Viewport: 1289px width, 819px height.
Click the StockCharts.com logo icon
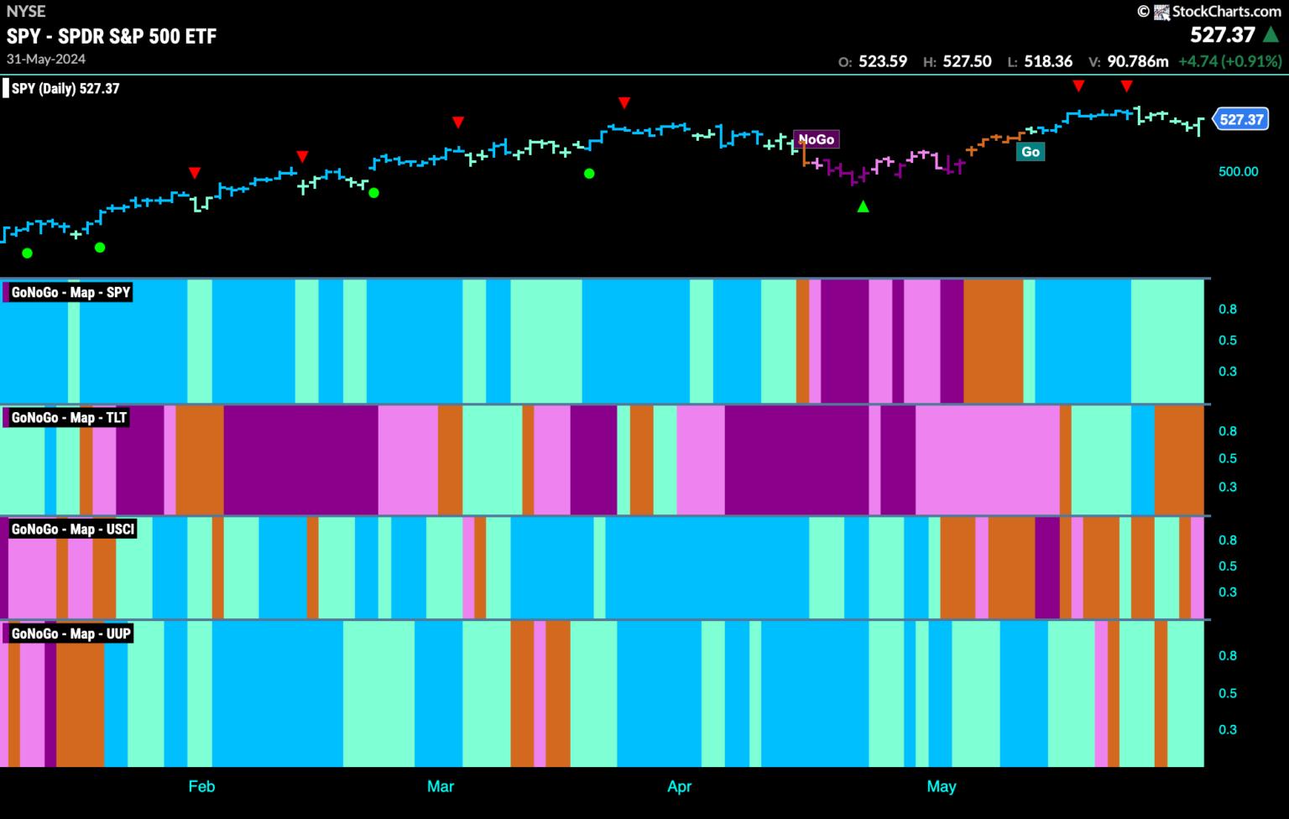[x=1161, y=12]
